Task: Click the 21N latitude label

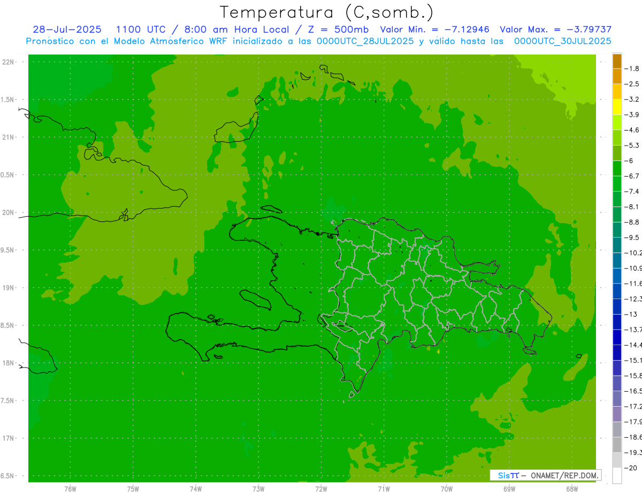Action: point(9,137)
